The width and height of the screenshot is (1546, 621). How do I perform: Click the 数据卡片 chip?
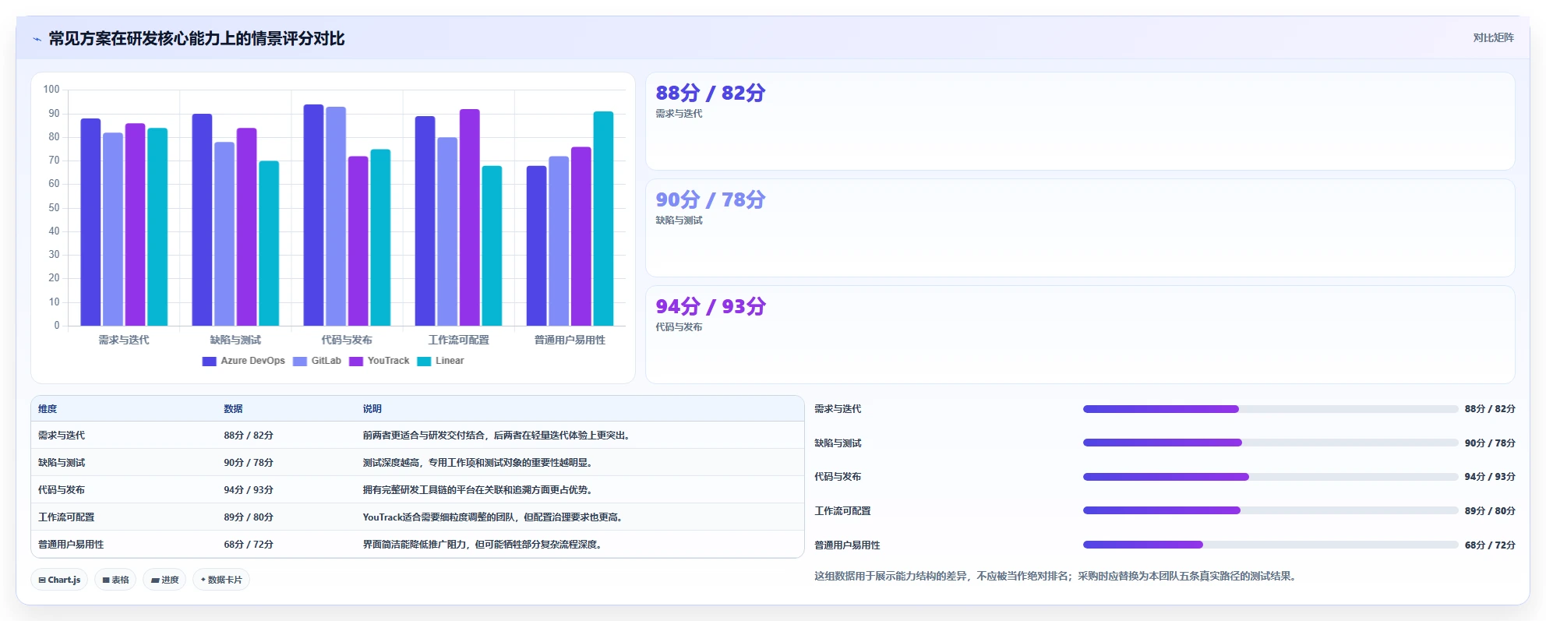221,580
